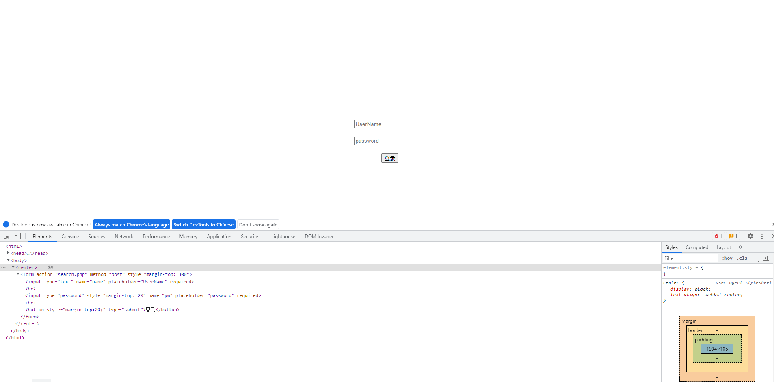Select the closing /body tag line
The height and width of the screenshot is (382, 774).
click(20, 331)
